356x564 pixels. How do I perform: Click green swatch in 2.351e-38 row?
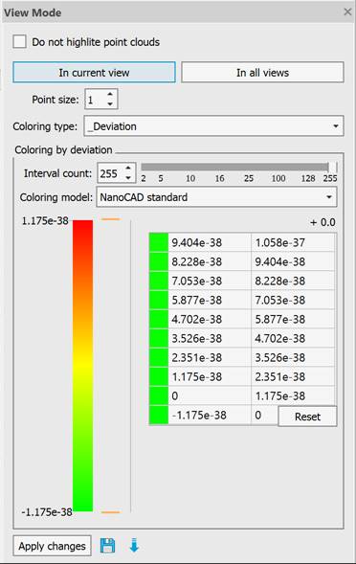[159, 357]
